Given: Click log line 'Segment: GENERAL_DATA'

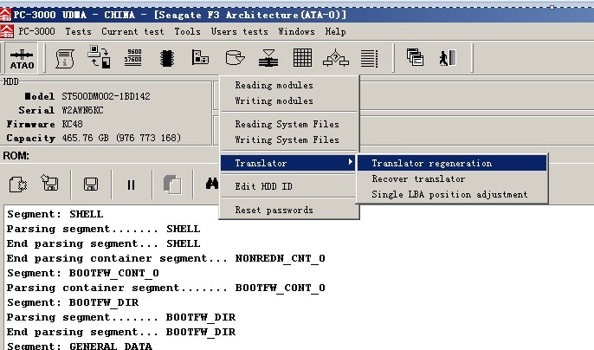Looking at the screenshot, I should tap(80, 346).
